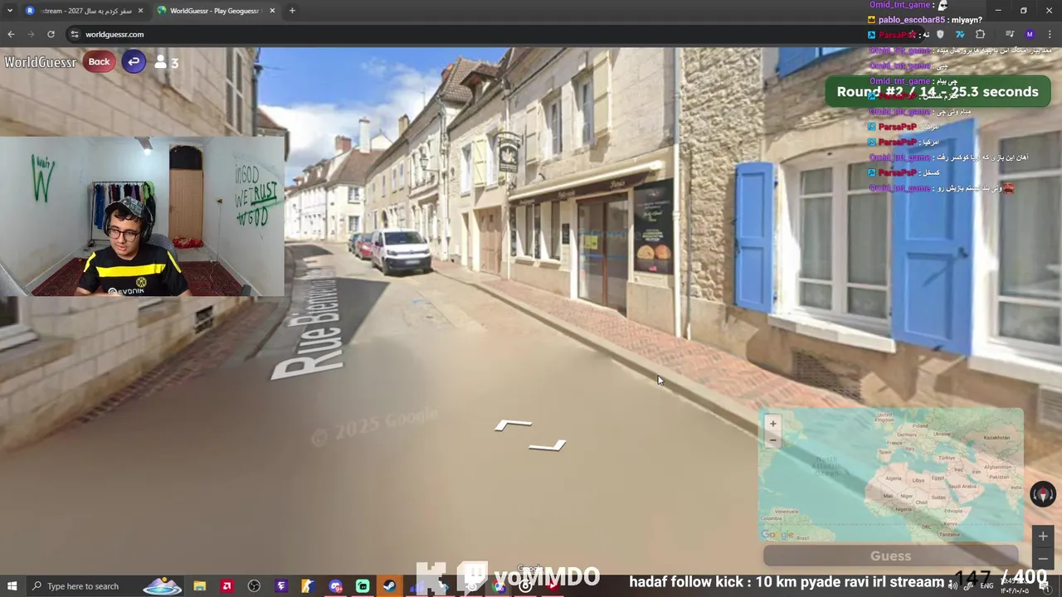The height and width of the screenshot is (597, 1062).
Task: Zoom out on the guess map
Action: point(772,440)
